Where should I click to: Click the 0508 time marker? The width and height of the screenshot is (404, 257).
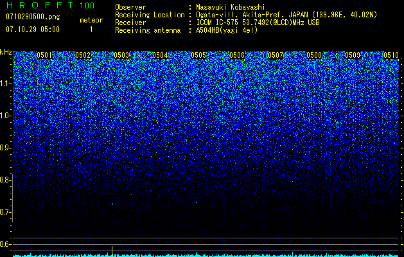(x=314, y=55)
